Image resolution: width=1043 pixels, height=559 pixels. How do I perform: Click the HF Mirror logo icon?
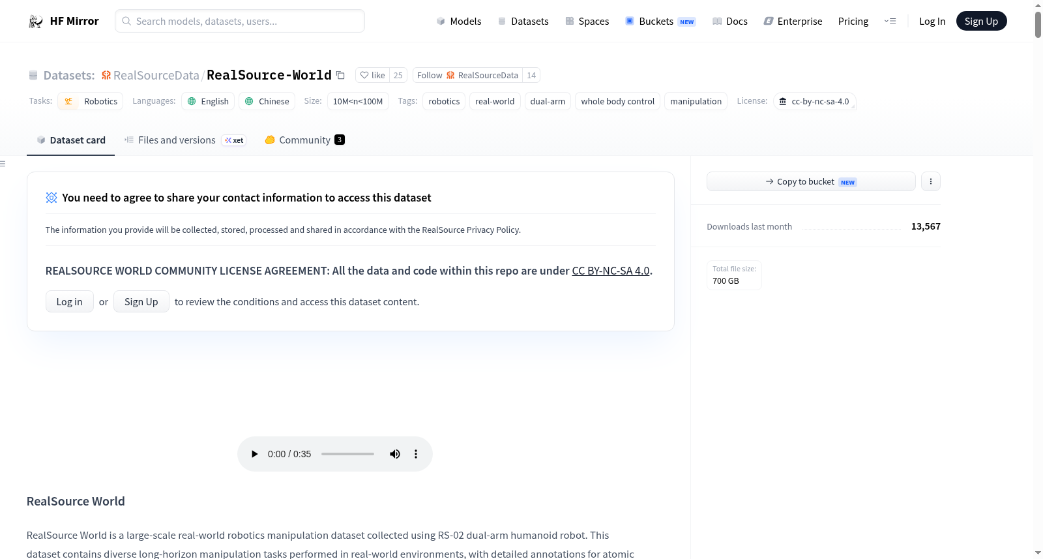click(x=36, y=22)
